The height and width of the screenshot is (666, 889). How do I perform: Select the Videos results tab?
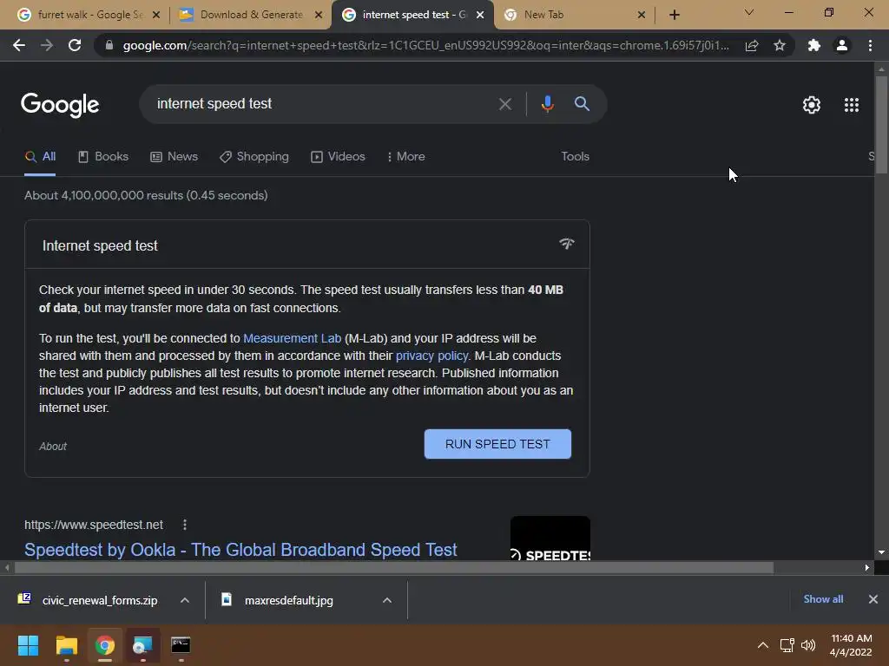point(338,157)
